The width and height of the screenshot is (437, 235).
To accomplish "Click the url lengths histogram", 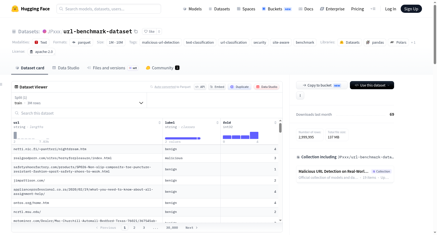I will coord(31,135).
